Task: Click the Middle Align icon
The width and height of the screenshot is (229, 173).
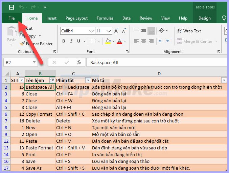Action: [144, 31]
